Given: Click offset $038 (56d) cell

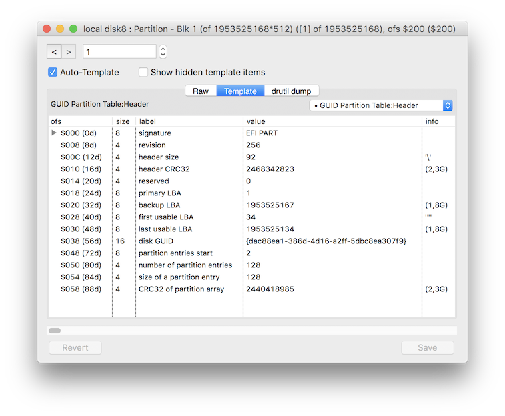Looking at the screenshot, I should 81,241.
